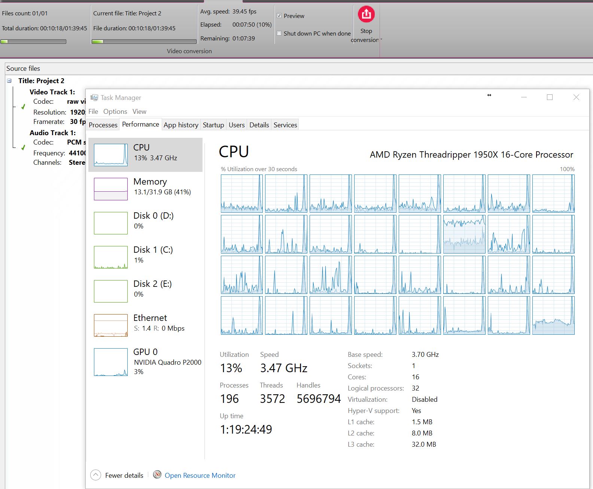Image resolution: width=593 pixels, height=489 pixels.
Task: Select the Ethernet graph thumbnail
Action: 111,325
